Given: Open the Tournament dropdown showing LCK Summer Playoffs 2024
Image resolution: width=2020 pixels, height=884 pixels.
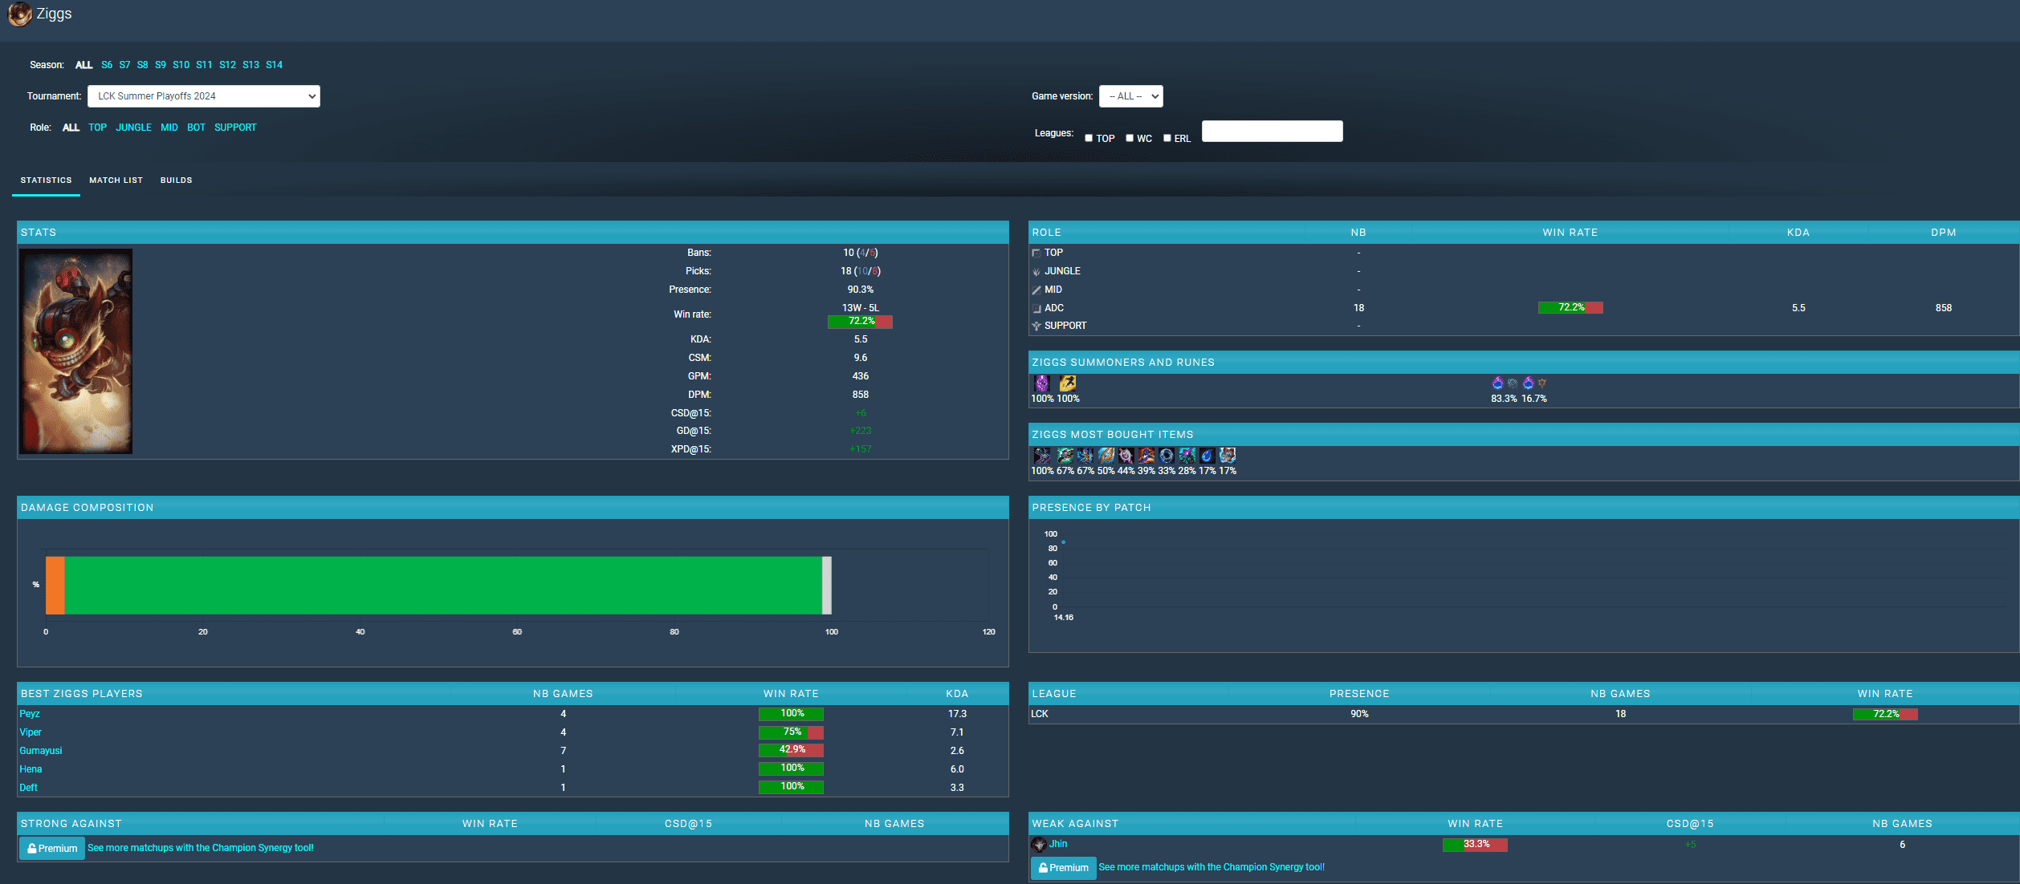Looking at the screenshot, I should pyautogui.click(x=204, y=96).
